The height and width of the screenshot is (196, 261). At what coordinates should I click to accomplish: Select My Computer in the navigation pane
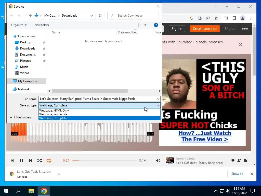(27, 81)
